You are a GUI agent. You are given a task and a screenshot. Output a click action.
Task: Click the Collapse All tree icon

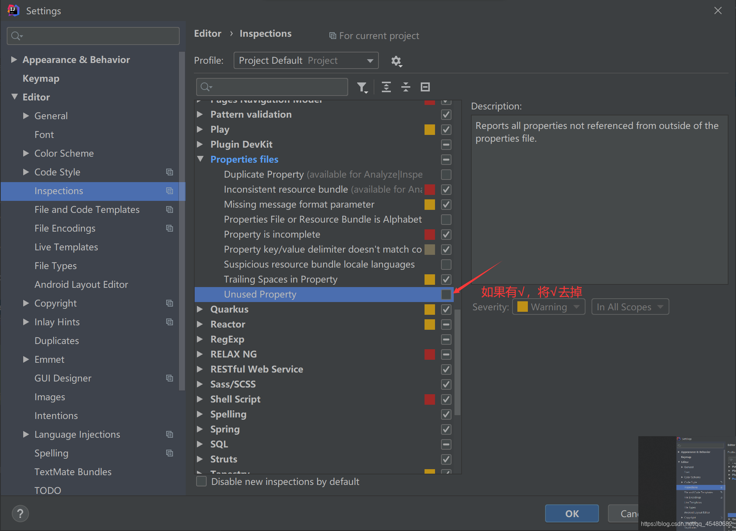405,87
